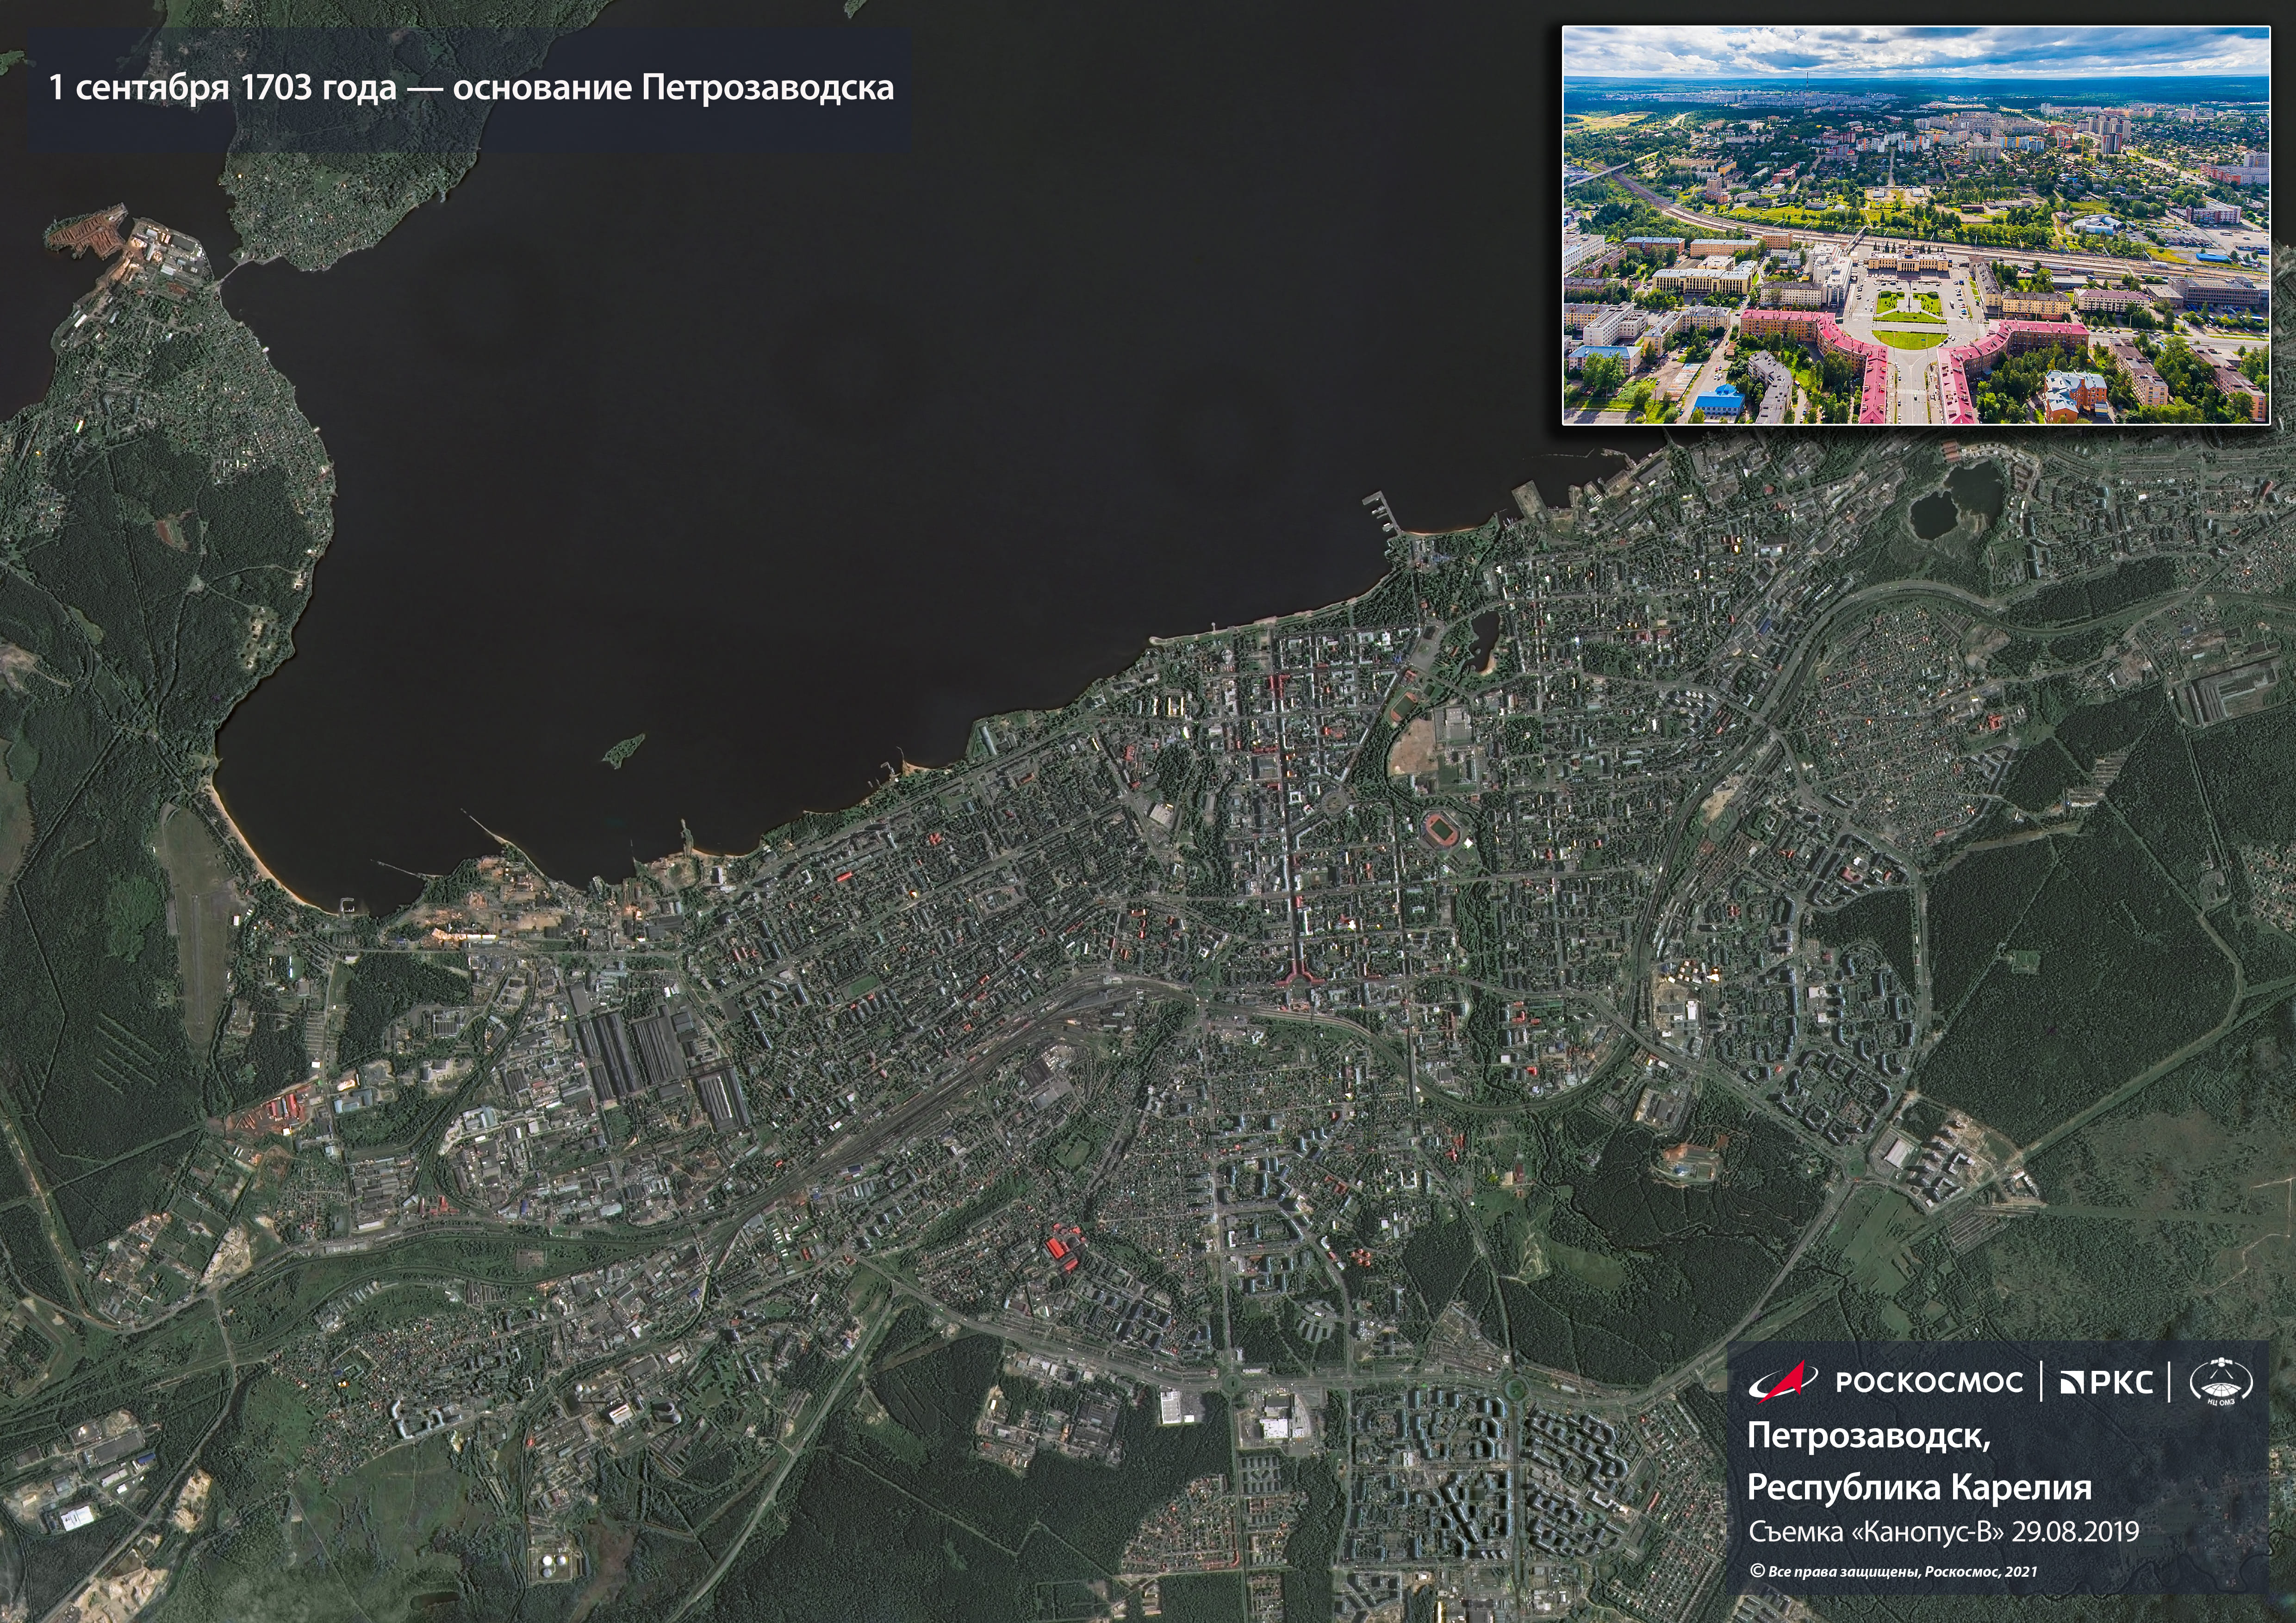Click the РКС logo emblem
This screenshot has height=1623, width=2296.
pyautogui.click(x=2106, y=1382)
